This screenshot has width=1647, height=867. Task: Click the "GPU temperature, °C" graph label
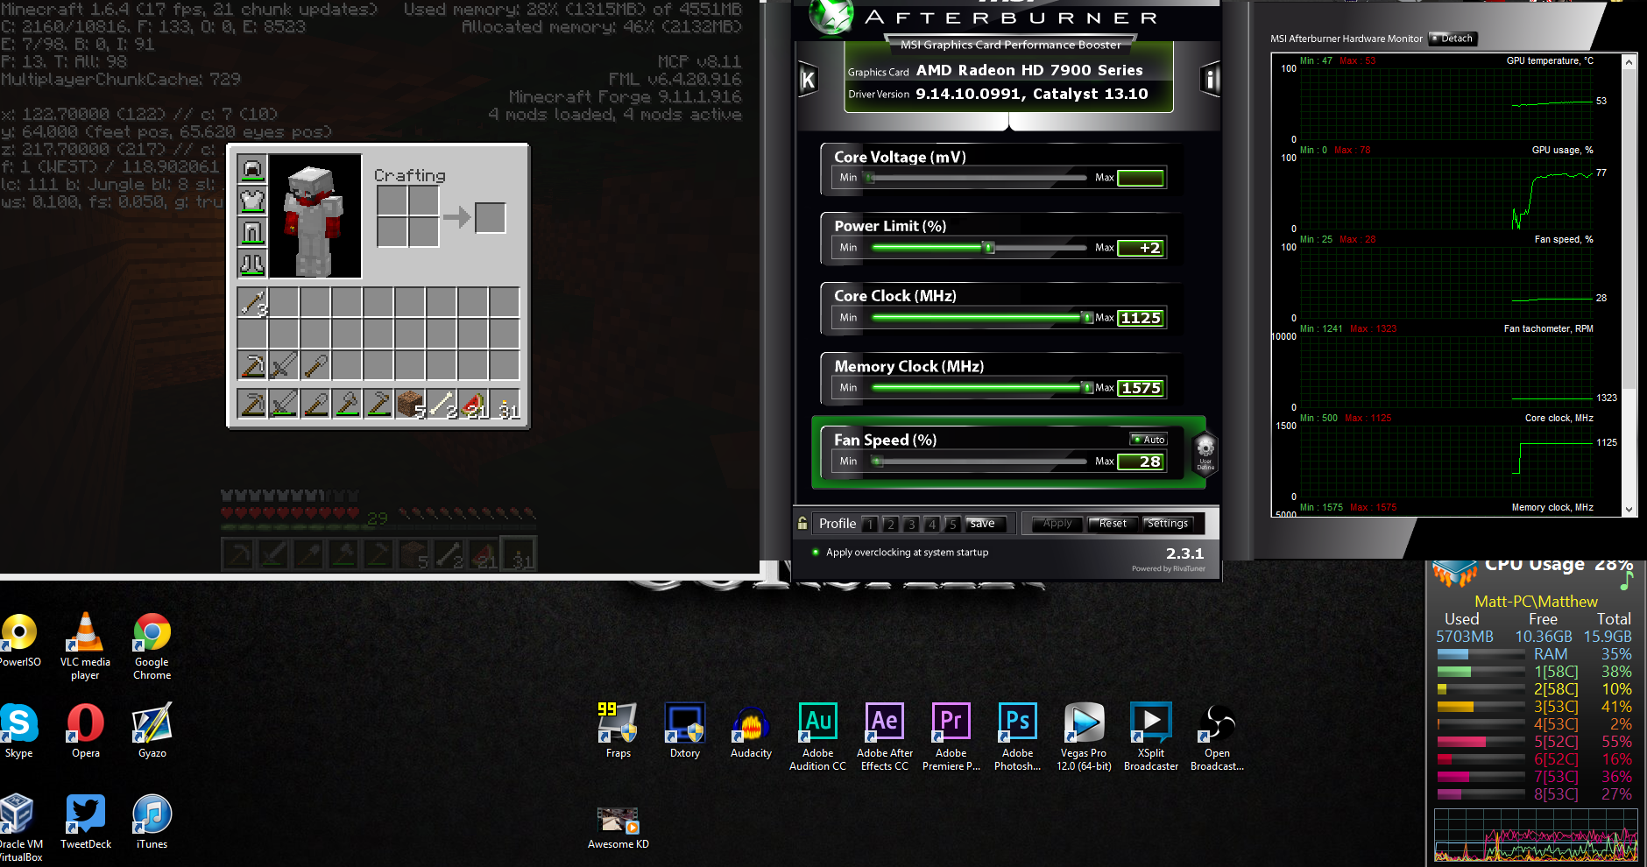(1550, 60)
